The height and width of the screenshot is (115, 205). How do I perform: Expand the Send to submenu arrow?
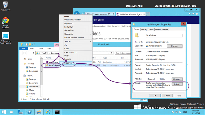click(90, 41)
